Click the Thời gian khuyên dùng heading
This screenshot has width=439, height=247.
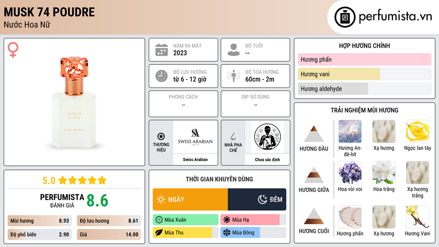pos(219,179)
